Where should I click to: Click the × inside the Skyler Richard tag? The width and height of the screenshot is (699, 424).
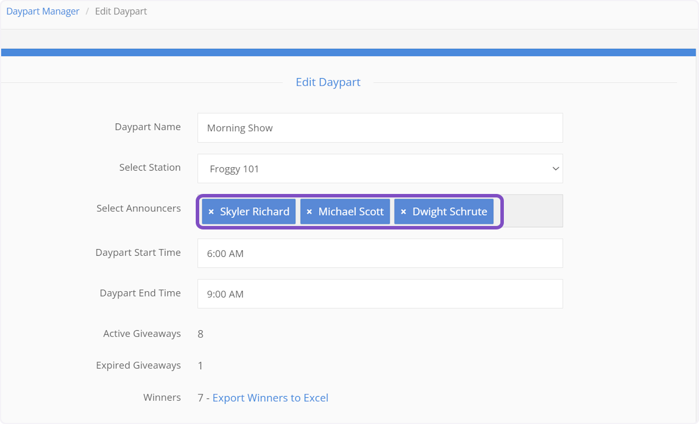pos(211,211)
